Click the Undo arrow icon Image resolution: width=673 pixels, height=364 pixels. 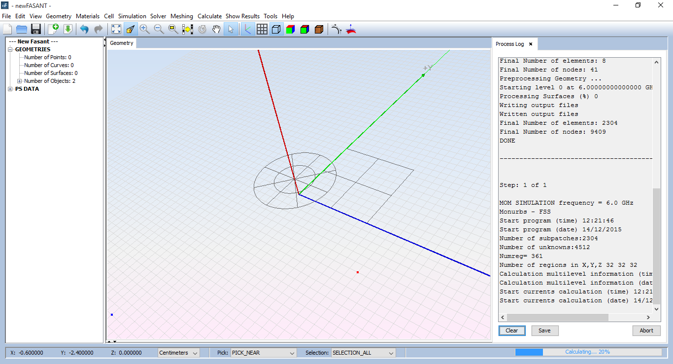[84, 29]
